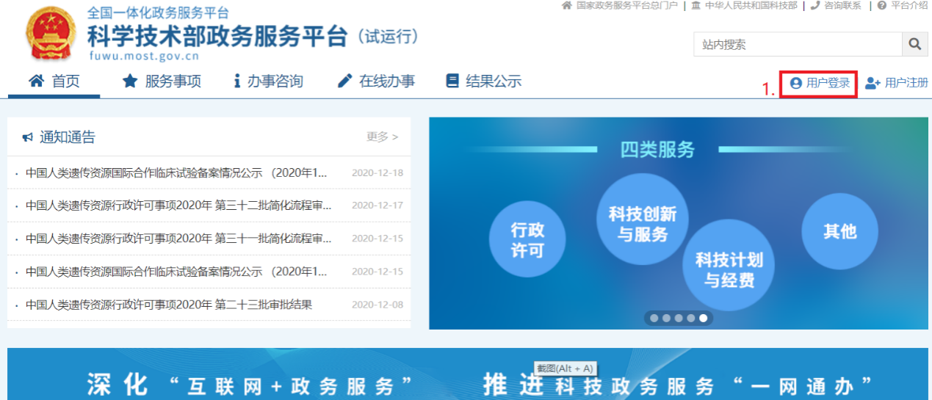Open 用户注册 user registration link
Image resolution: width=932 pixels, height=400 pixels.
pyautogui.click(x=897, y=83)
